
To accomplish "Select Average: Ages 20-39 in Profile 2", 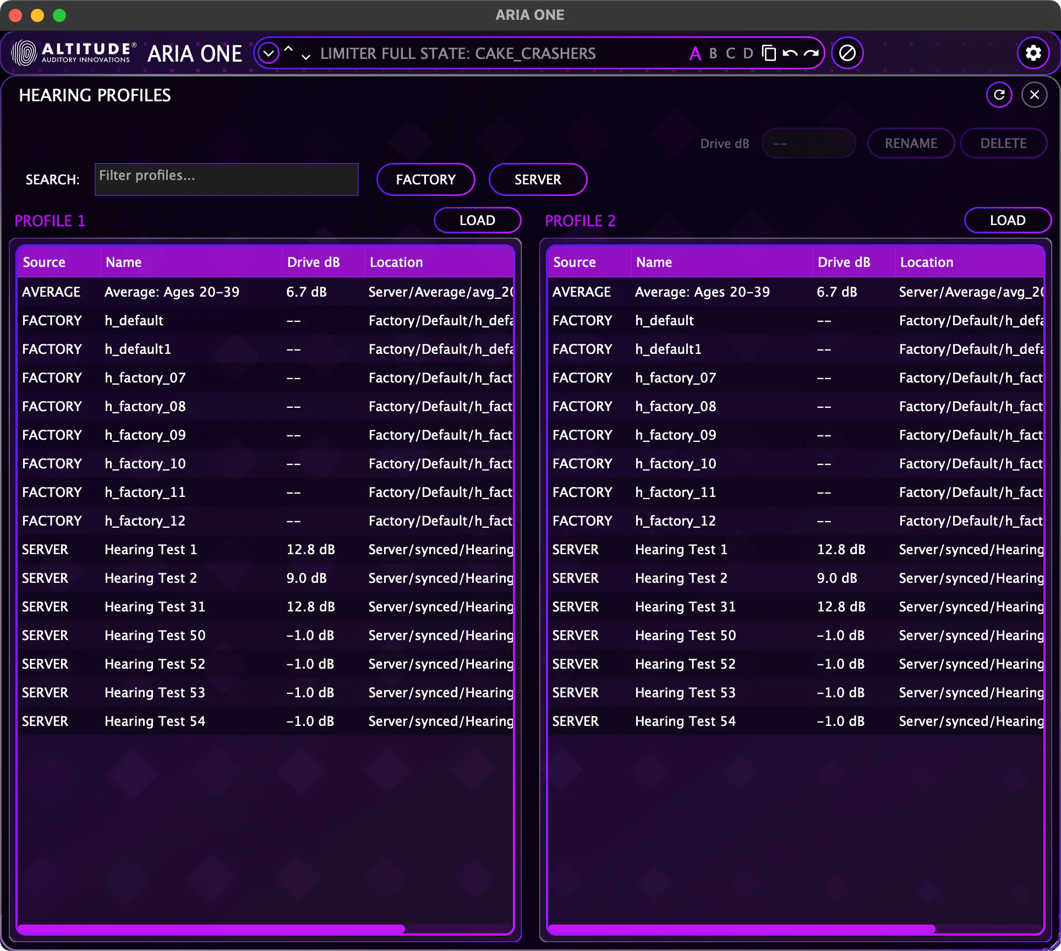I will pyautogui.click(x=796, y=292).
